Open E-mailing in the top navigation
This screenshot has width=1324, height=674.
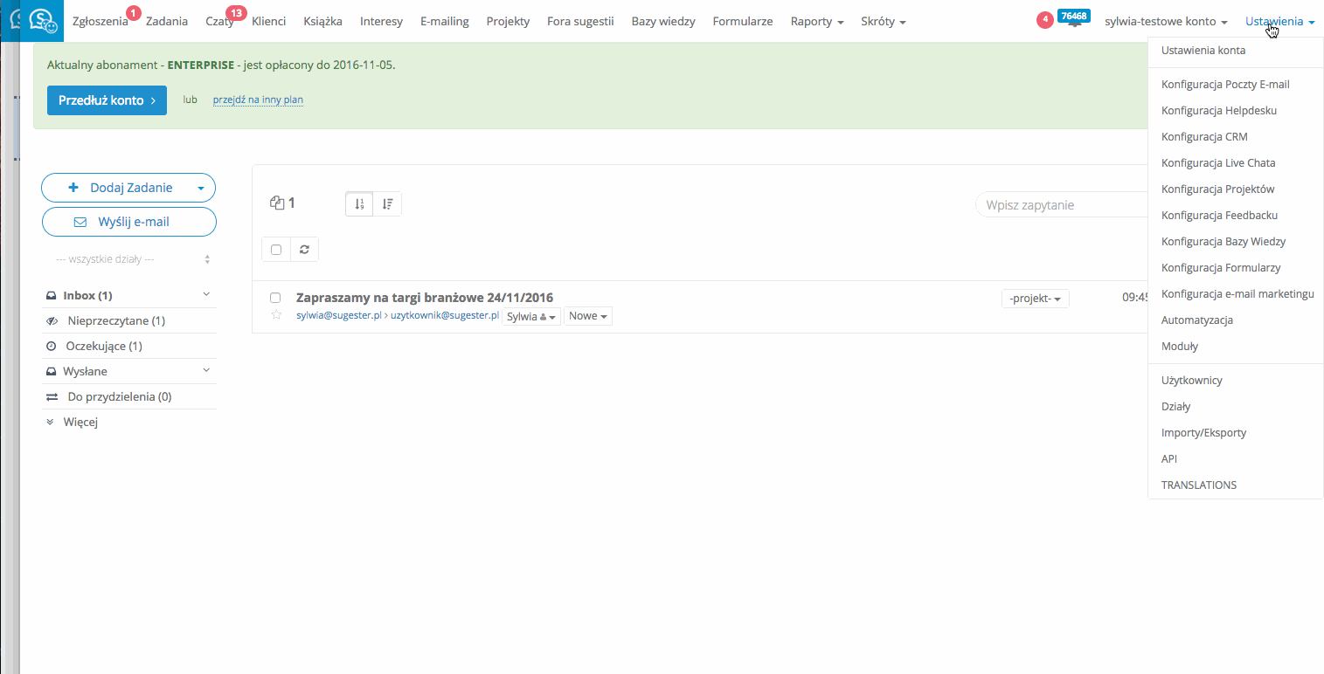coord(445,21)
